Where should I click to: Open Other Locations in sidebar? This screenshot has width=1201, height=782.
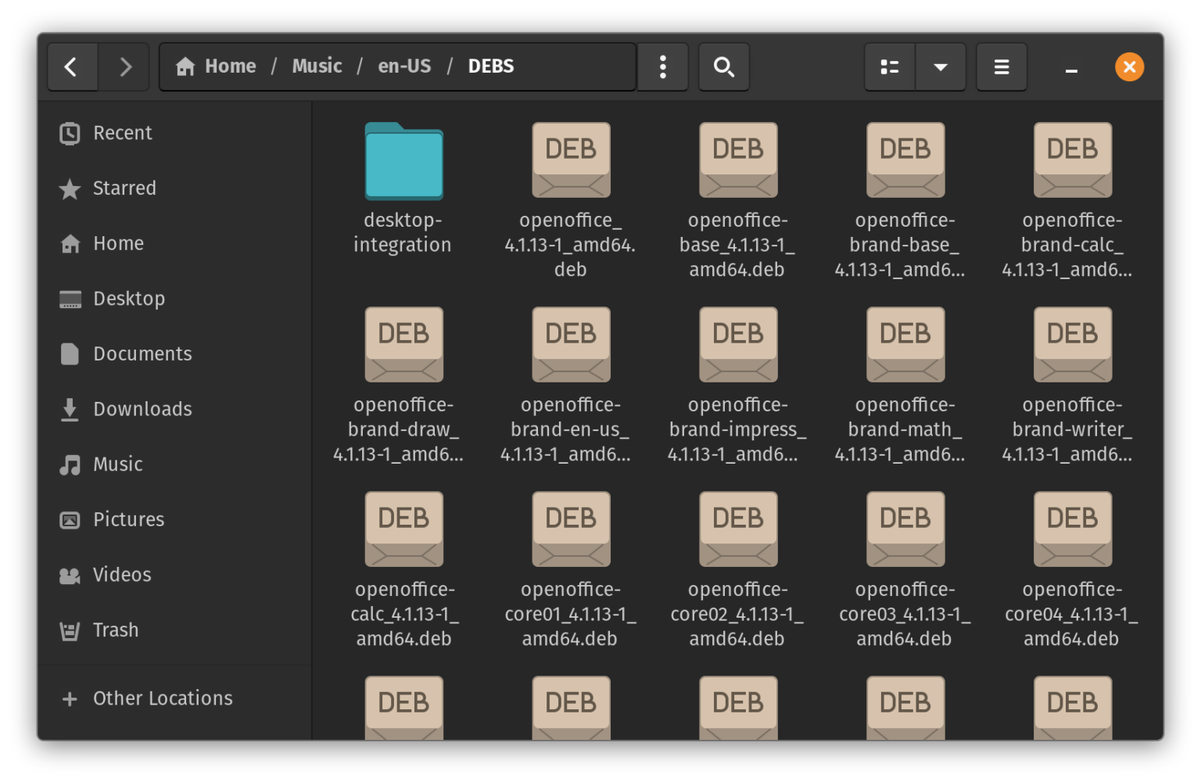162,698
